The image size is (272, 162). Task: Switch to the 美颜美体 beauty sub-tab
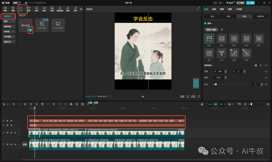click(x=261, y=16)
